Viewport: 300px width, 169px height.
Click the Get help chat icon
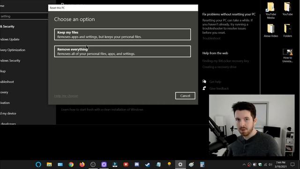click(x=204, y=81)
